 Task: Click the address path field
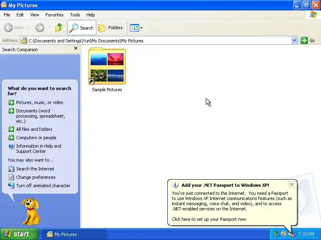pos(156,41)
